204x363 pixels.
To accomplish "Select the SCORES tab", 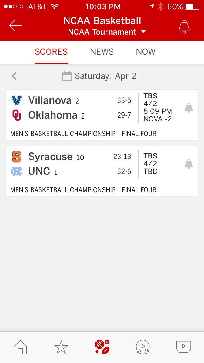I will point(51,52).
